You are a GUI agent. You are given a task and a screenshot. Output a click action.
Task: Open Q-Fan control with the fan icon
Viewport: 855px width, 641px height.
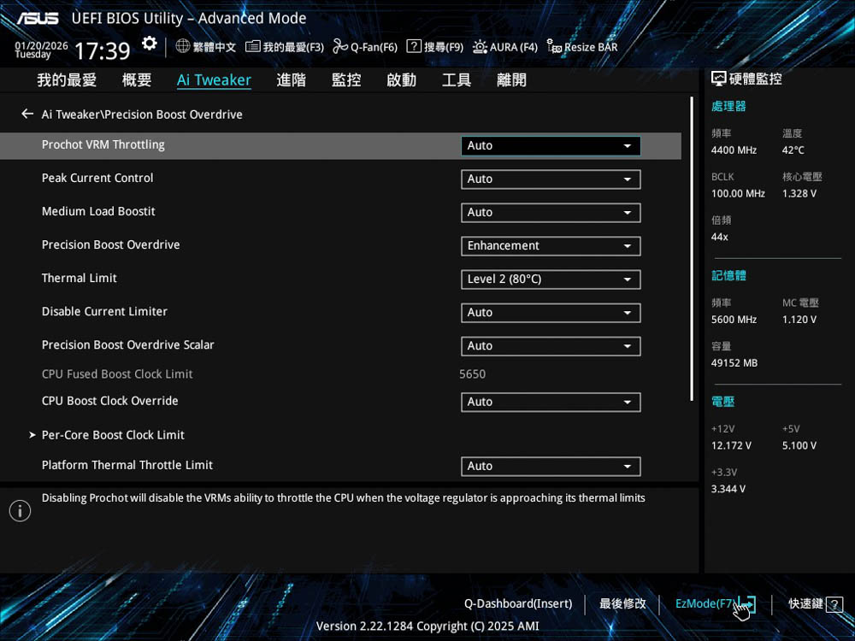coord(340,47)
